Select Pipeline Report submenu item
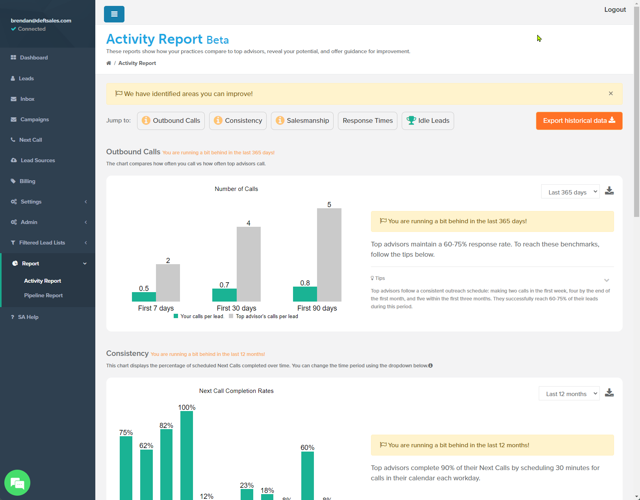 43,295
